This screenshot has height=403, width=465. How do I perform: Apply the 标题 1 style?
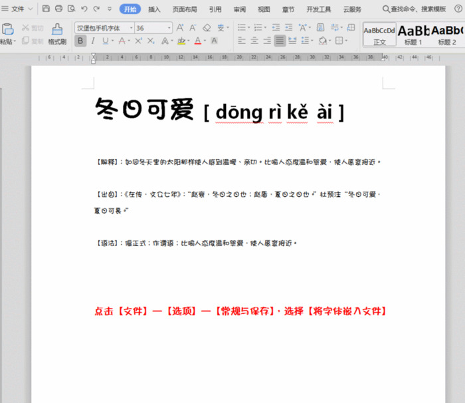pos(413,35)
